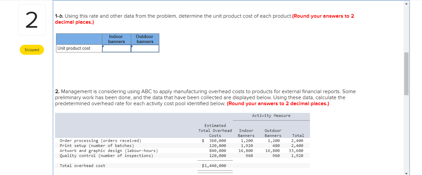This screenshot has height=175, width=422.
Task: Click the 1,920 total inspections value
Action: (x=297, y=156)
